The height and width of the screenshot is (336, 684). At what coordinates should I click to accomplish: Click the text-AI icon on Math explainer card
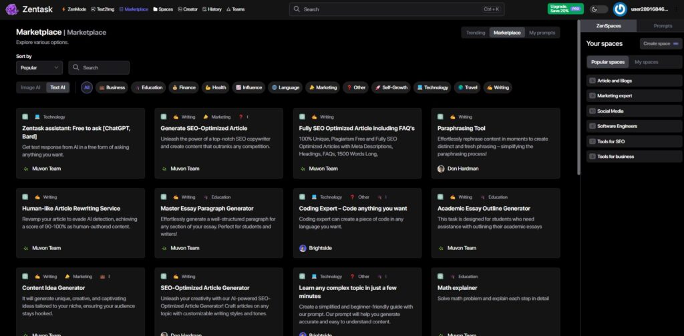point(441,277)
